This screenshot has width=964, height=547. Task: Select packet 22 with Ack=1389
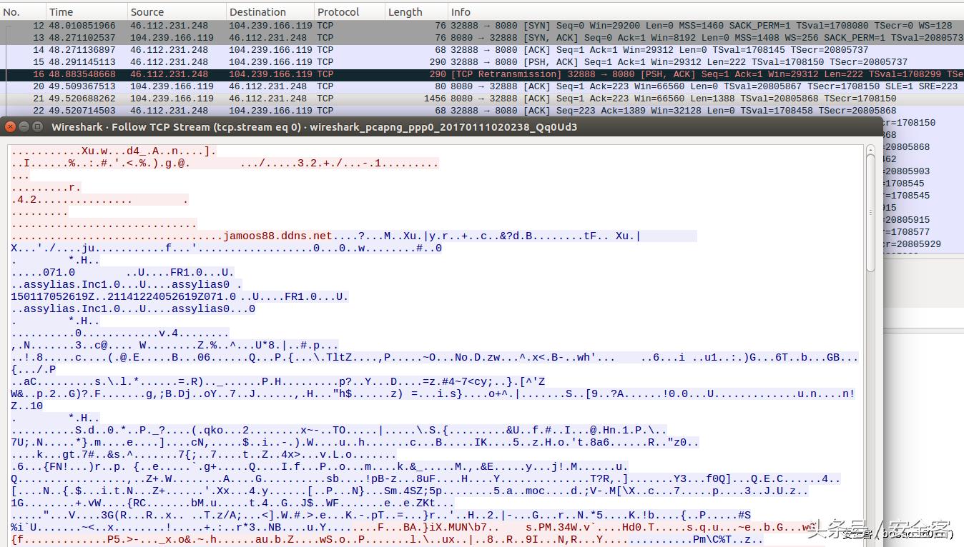482,111
